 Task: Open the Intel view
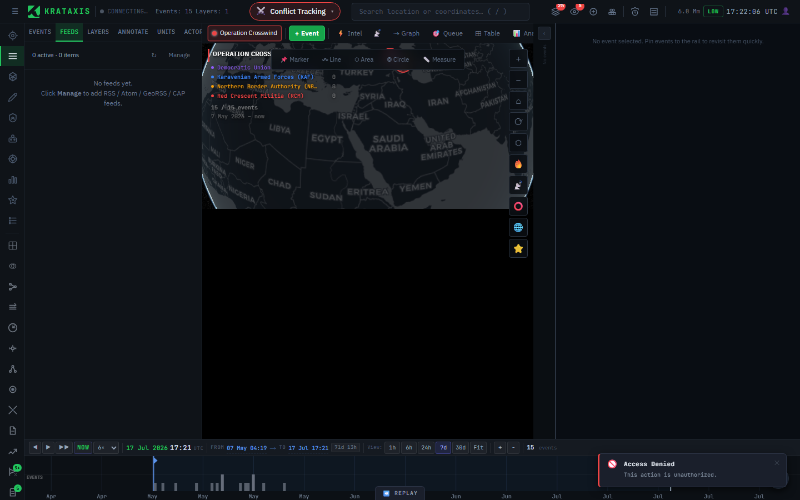[350, 33]
